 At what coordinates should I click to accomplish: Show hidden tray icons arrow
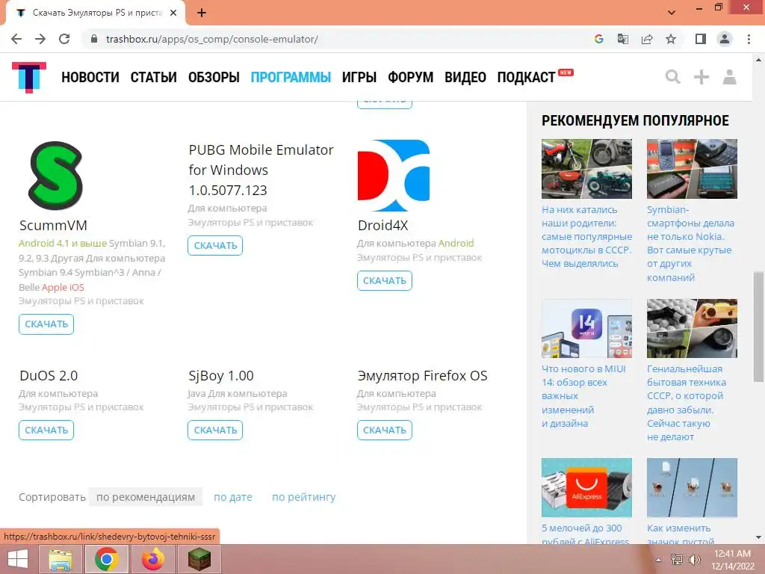(x=659, y=560)
